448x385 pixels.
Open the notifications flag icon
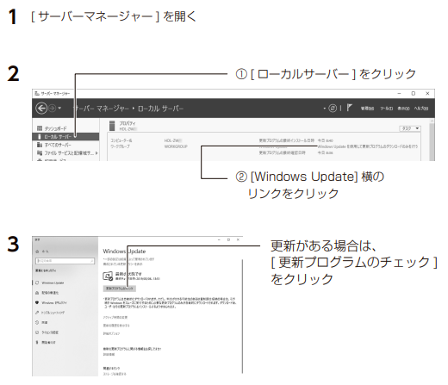point(349,108)
